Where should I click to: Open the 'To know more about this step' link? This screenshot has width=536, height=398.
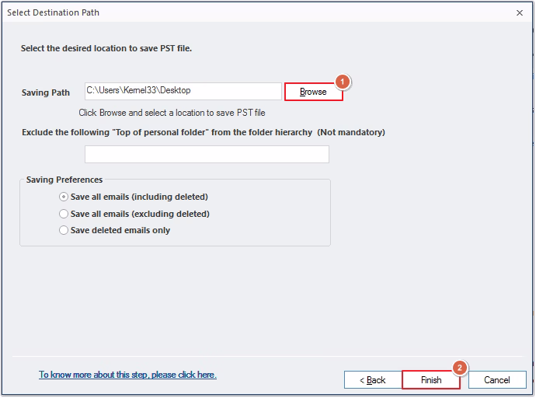(x=127, y=375)
